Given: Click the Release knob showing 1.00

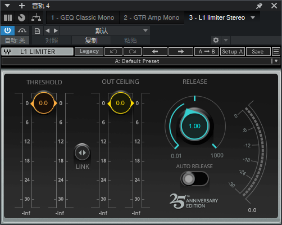Looking at the screenshot, I should [195, 126].
